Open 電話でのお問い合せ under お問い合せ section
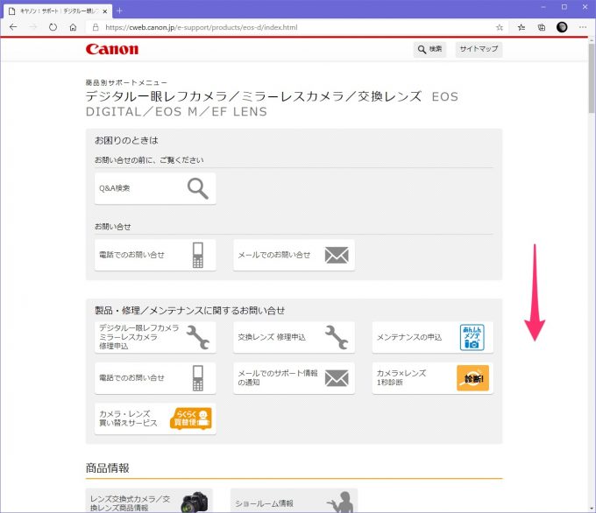This screenshot has height=513, width=596. 155,255
